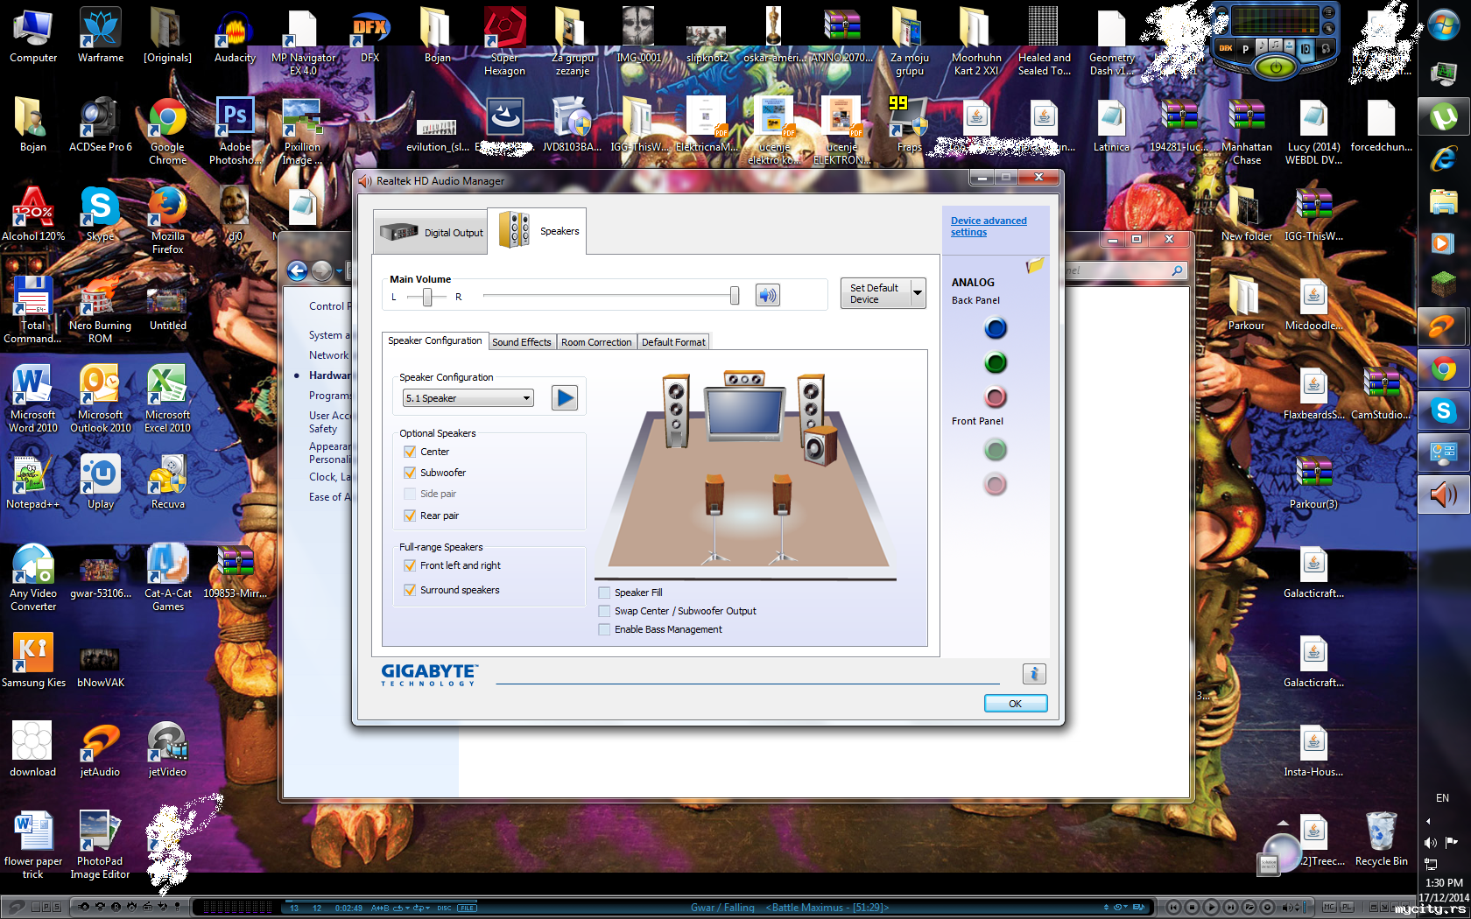Viewport: 1471px width, 919px height.
Task: Test the center speaker in the room diagram
Action: point(744,378)
